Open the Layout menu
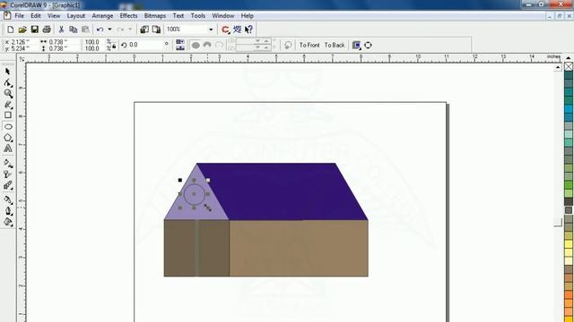The image size is (574, 322). click(75, 16)
